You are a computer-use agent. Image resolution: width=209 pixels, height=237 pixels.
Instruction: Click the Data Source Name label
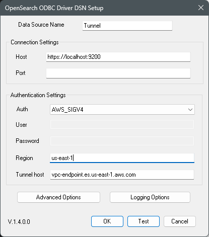click(x=41, y=25)
